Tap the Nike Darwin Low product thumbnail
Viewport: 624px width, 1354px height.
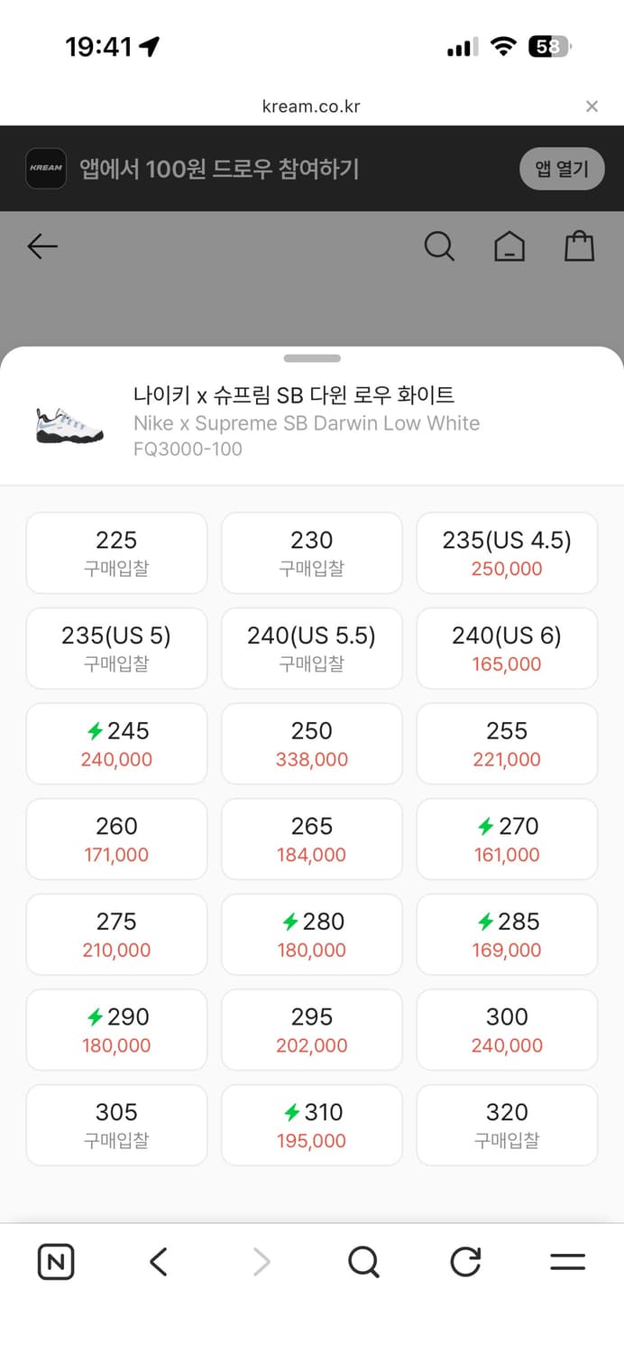[69, 422]
